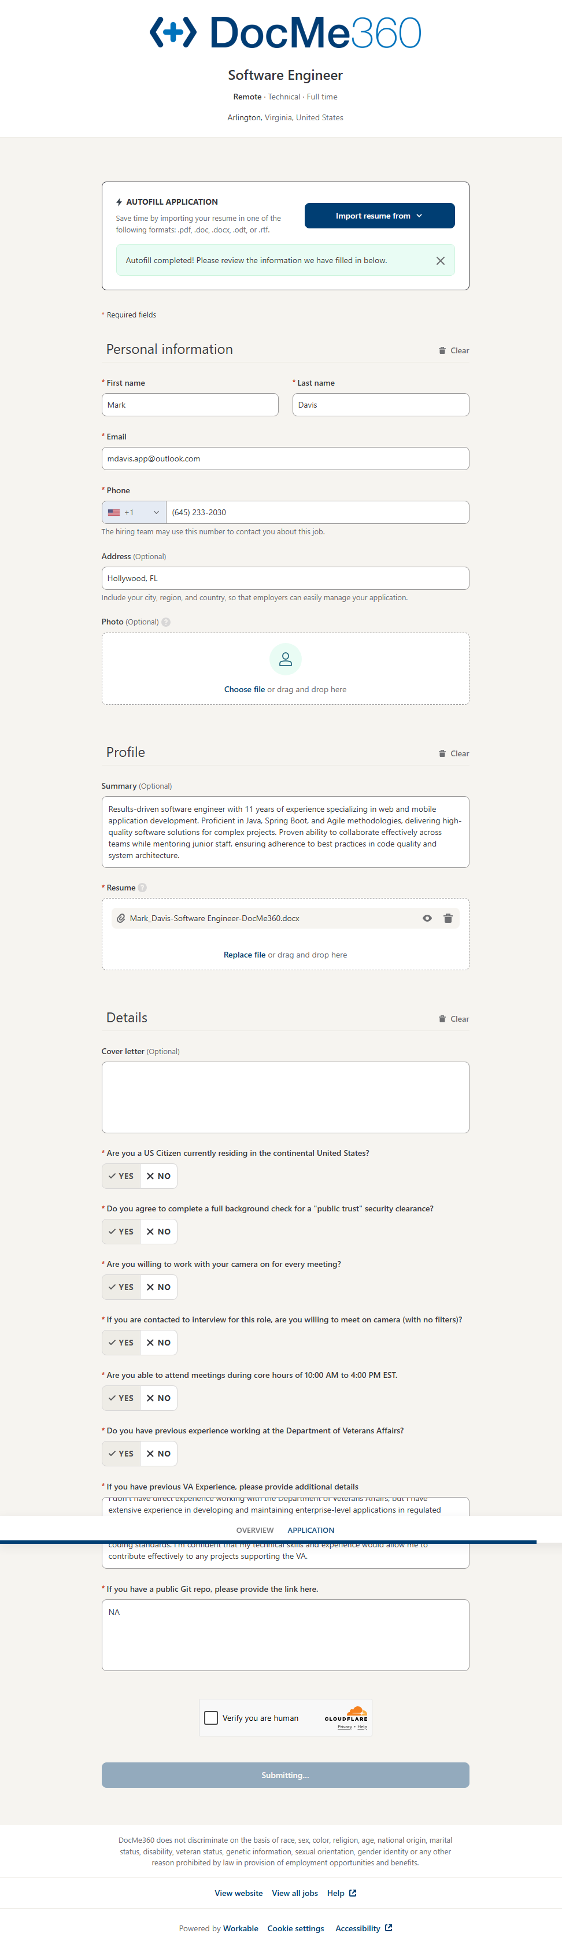The image size is (562, 1948).
Task: Expand the phone country code selector
Action: tap(134, 513)
